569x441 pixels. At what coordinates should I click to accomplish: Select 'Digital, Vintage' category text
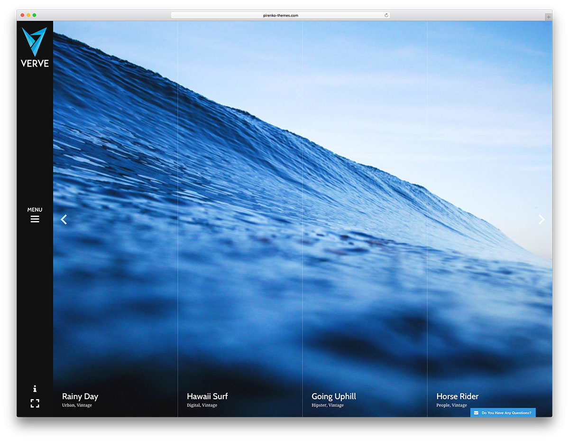click(x=202, y=405)
